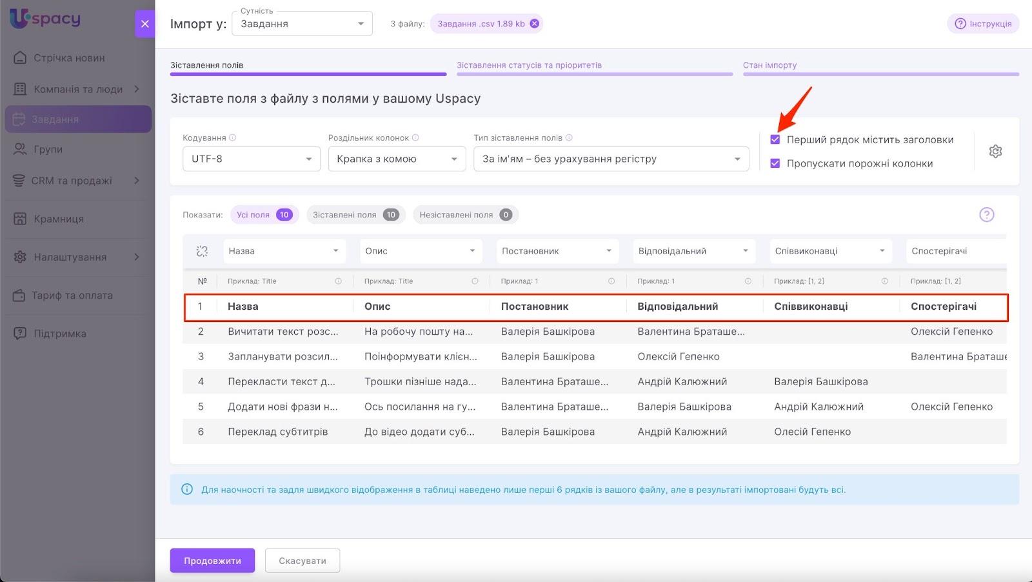
Task: Click the Продовжити button
Action: [x=212, y=561]
